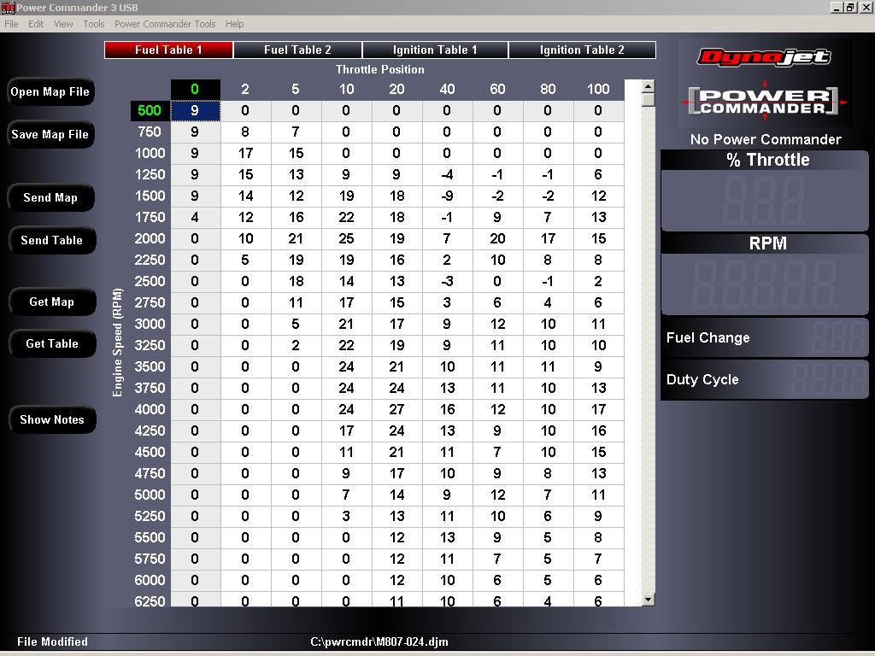Minimize the Power Commander window

837,7
